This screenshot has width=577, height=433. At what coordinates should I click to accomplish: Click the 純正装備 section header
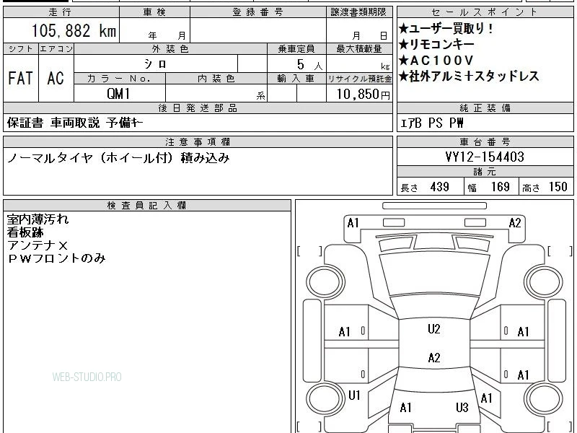tap(485, 108)
